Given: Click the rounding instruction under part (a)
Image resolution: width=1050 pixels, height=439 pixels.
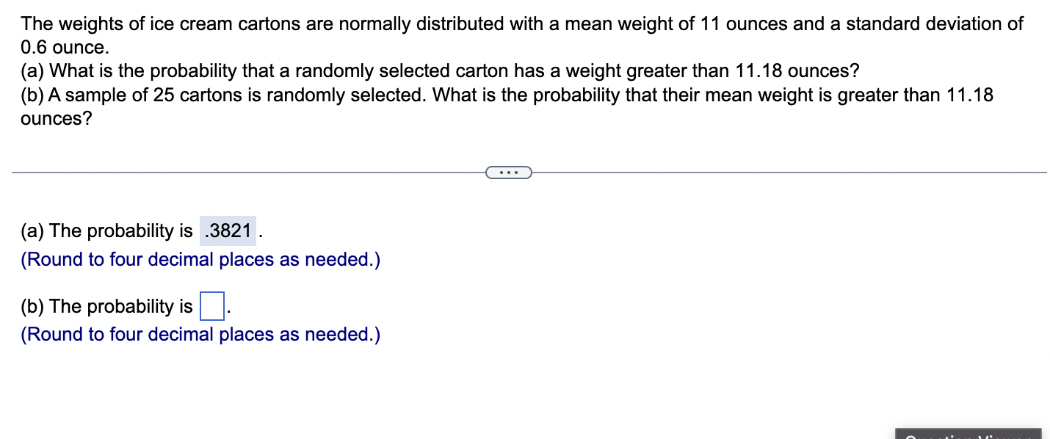Looking at the screenshot, I should [200, 259].
